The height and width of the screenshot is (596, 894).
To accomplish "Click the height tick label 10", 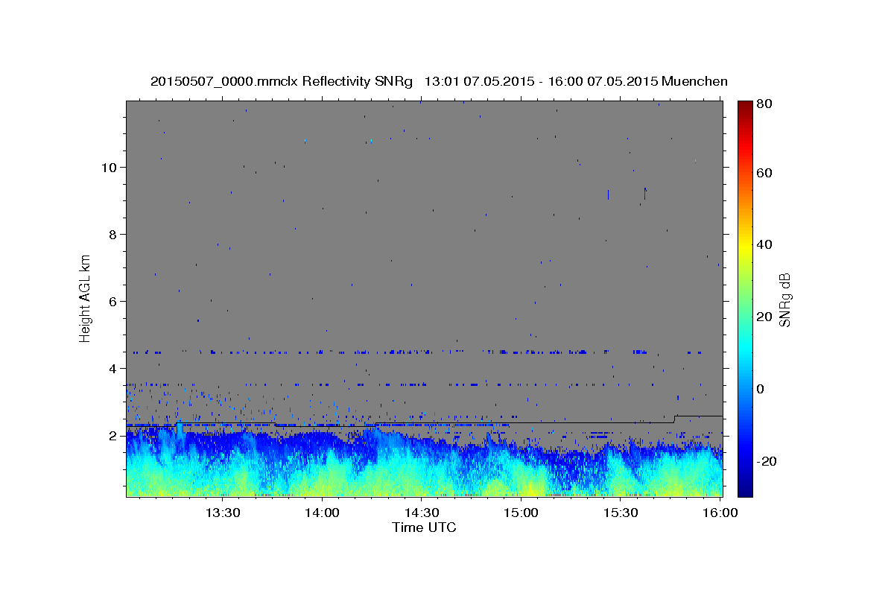I will 110,168.
